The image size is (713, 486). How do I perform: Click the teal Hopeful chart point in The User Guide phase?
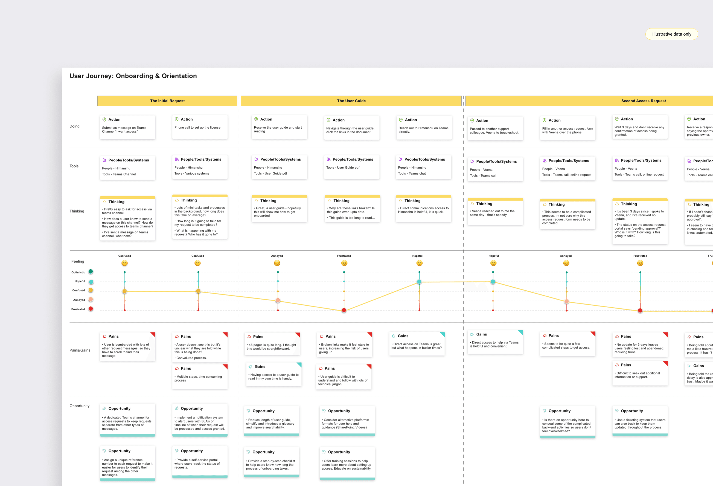419,282
